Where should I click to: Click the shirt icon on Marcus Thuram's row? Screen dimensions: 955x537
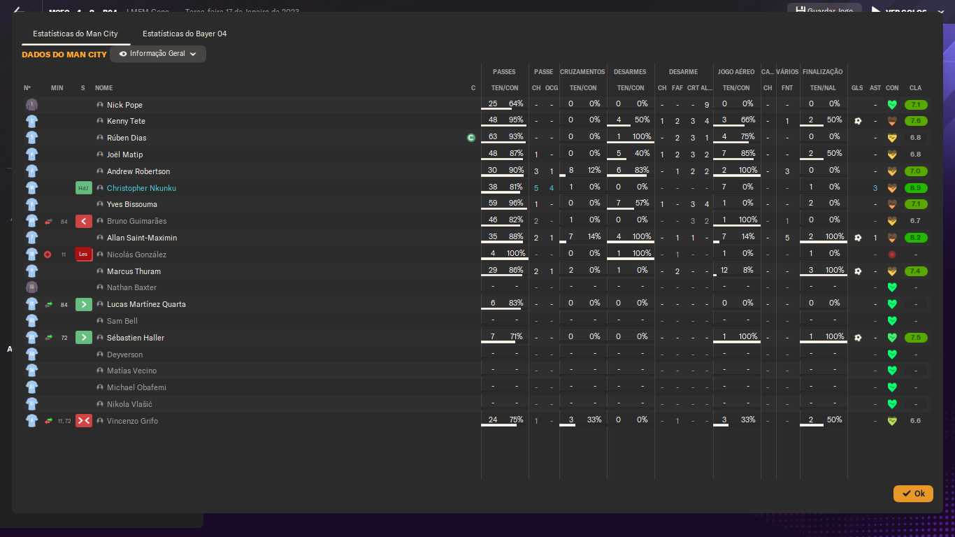coord(31,271)
